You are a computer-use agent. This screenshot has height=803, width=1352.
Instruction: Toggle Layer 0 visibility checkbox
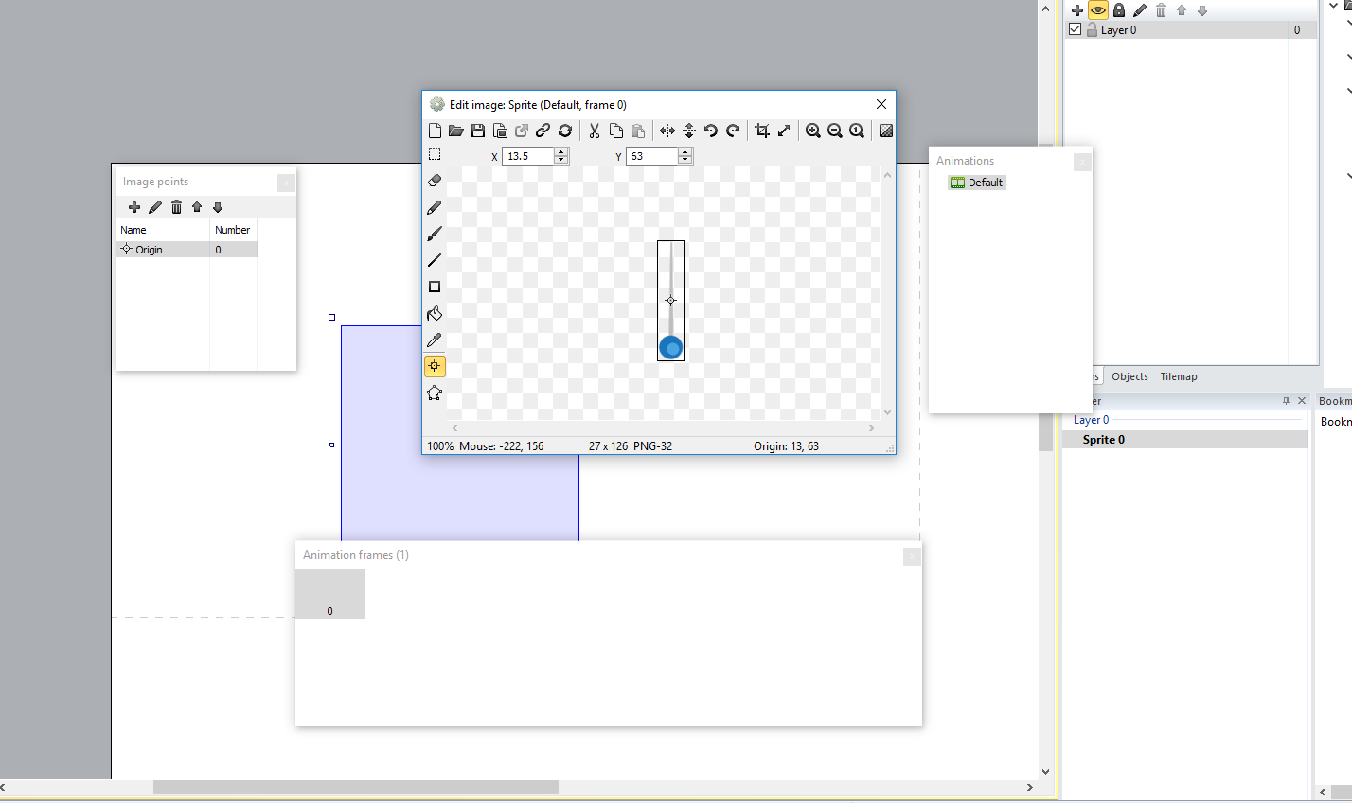pos(1076,29)
